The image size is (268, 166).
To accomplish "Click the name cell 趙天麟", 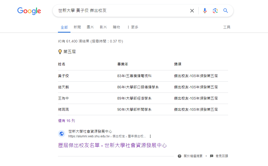I will (x=63, y=87).
